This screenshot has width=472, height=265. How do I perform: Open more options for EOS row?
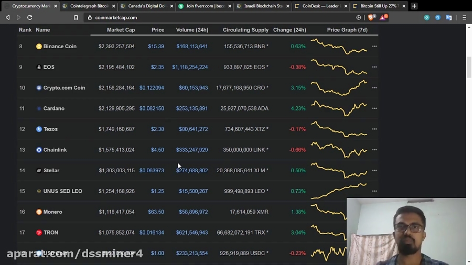point(374,67)
